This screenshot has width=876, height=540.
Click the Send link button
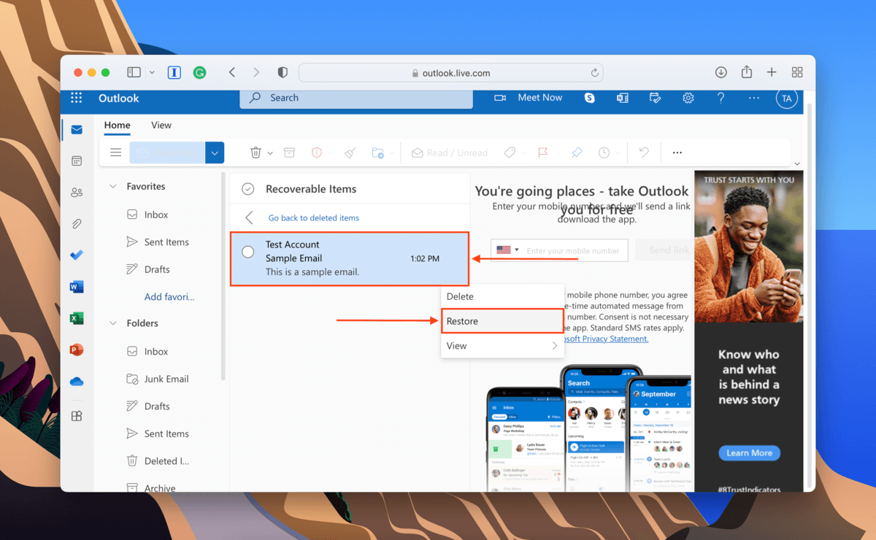664,250
